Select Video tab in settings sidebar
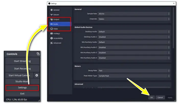 pyautogui.click(x=60, y=29)
